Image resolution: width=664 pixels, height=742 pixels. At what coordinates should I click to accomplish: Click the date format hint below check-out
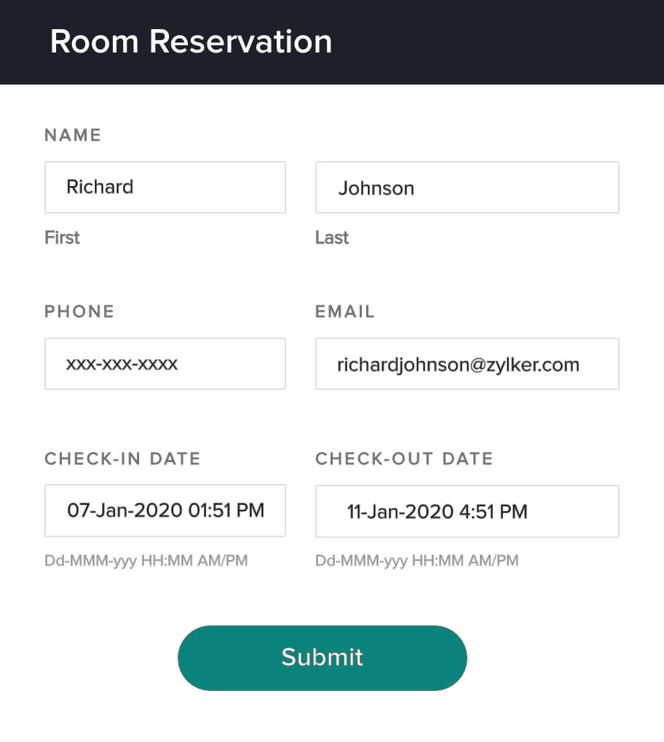[417, 561]
